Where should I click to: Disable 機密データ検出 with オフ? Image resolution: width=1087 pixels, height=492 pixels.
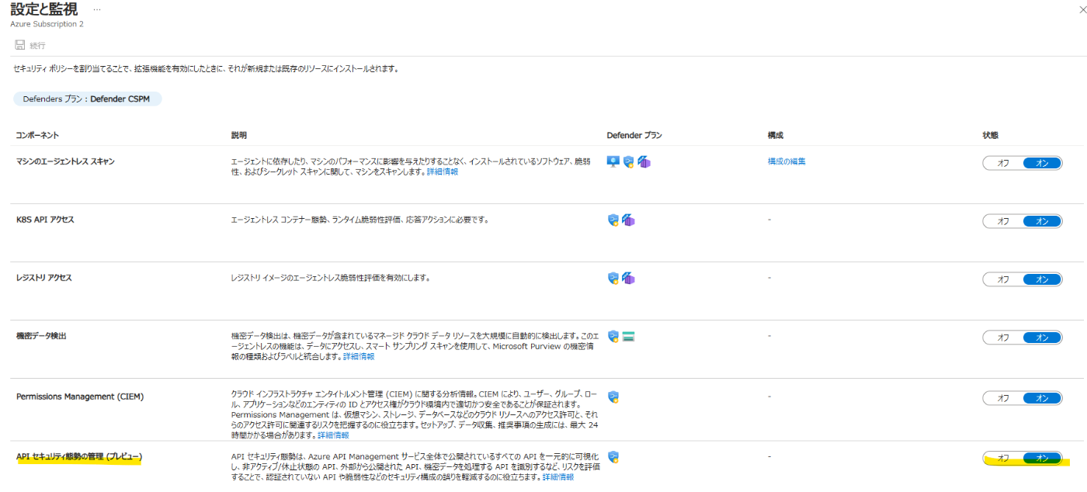coord(1003,338)
